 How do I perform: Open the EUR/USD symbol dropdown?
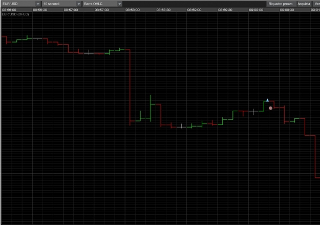point(20,4)
